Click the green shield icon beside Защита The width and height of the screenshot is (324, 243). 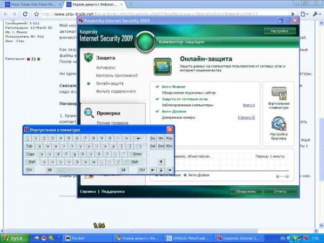tap(89, 58)
